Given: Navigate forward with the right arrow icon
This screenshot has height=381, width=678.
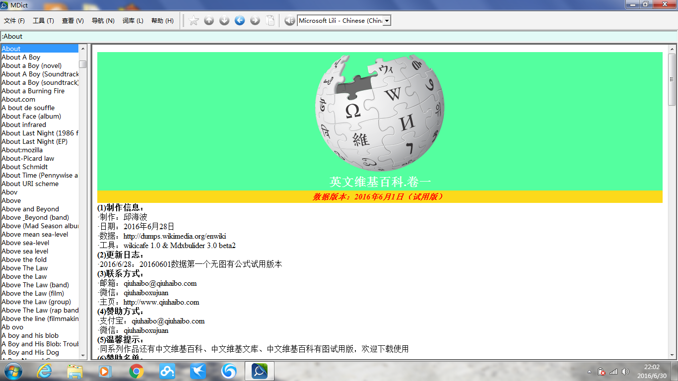Looking at the screenshot, I should pos(255,20).
